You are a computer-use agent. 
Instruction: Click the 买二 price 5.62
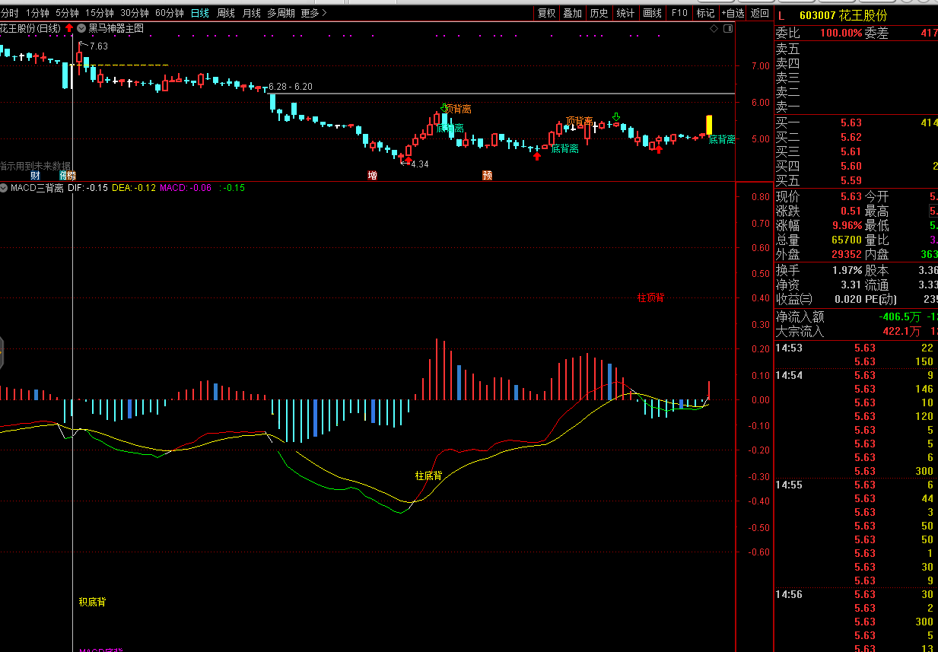point(851,137)
